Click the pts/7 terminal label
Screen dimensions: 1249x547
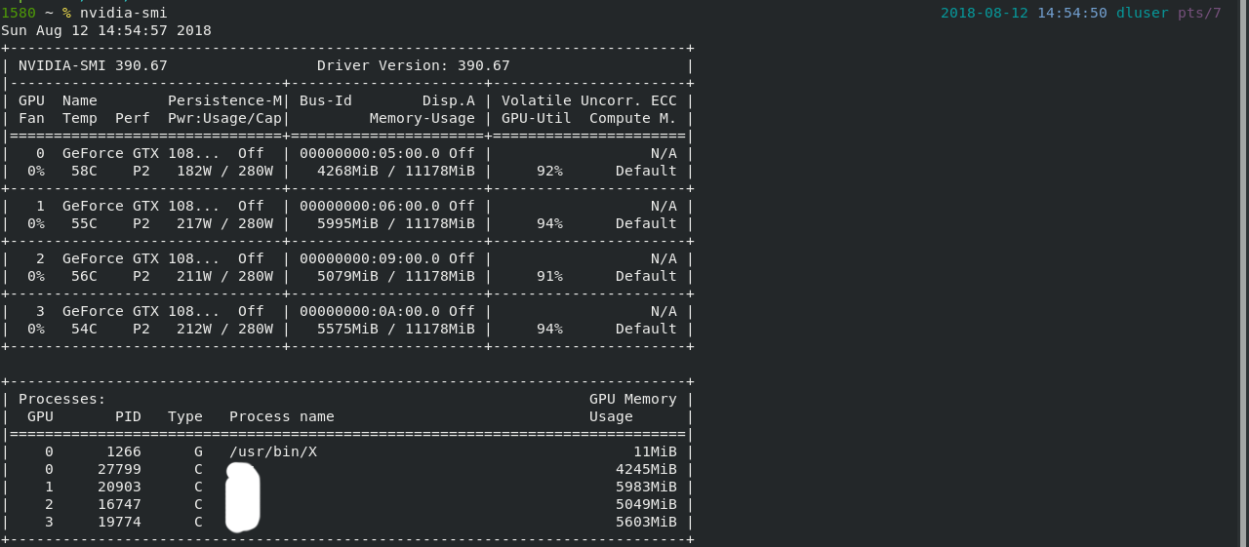click(1199, 13)
